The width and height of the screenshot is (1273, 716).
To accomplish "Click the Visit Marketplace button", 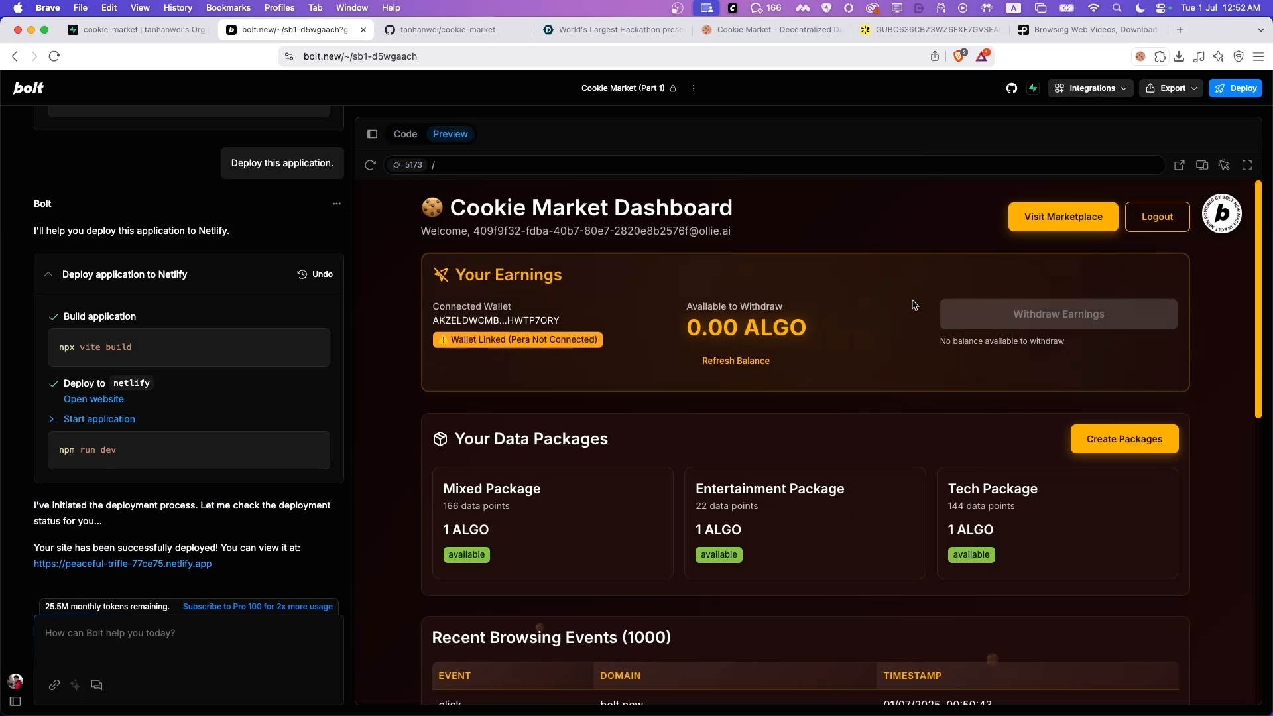I will 1063,217.
